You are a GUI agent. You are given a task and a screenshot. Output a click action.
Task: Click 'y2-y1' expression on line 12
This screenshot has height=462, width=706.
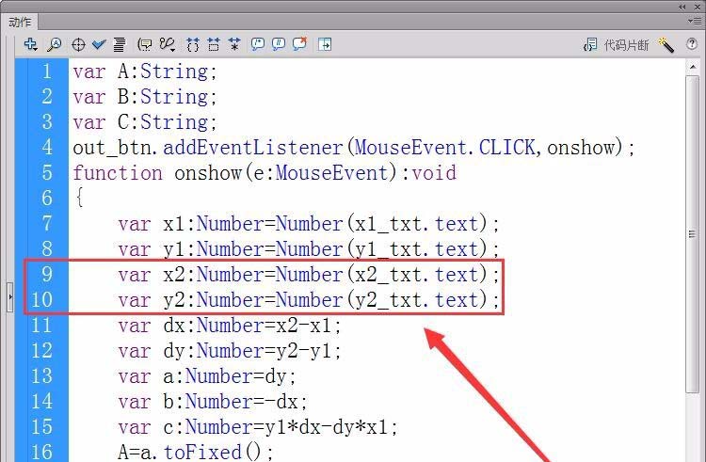tap(304, 351)
